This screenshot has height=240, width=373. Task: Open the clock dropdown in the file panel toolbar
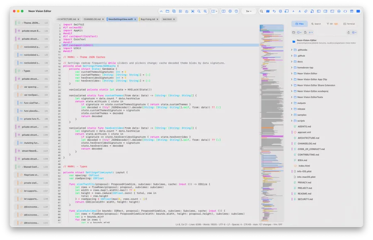pyautogui.click(x=299, y=32)
